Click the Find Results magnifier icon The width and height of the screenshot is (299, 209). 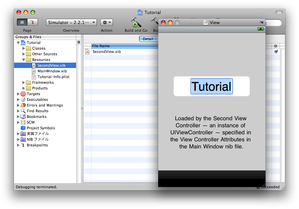pos(23,111)
